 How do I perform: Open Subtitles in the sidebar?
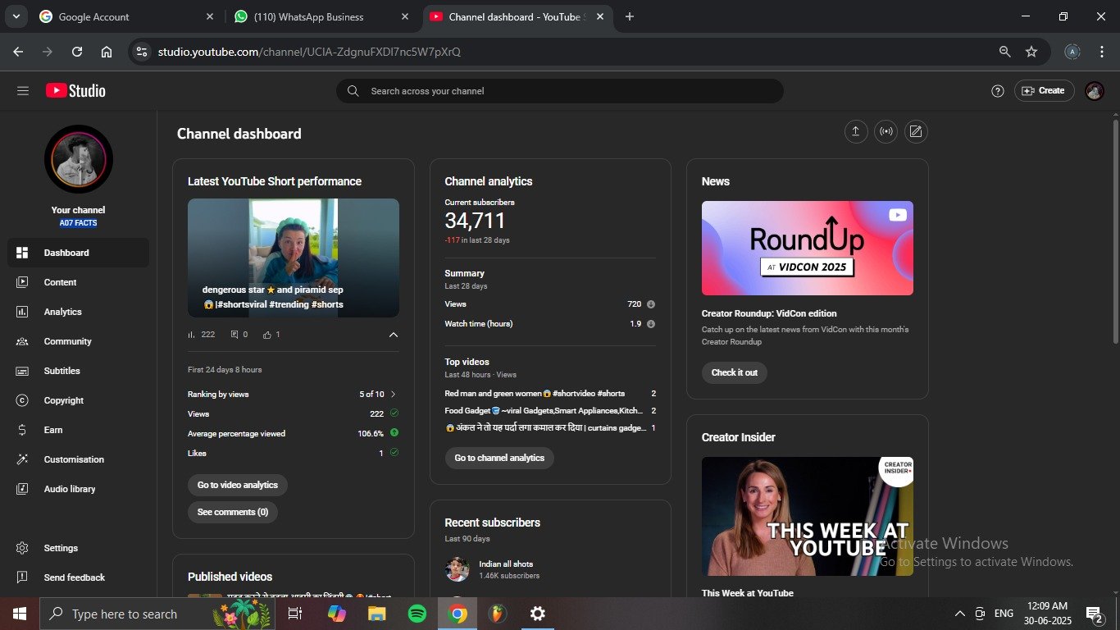point(78,371)
